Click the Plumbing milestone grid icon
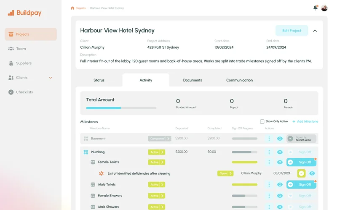This screenshot has height=210, width=337. point(86,152)
